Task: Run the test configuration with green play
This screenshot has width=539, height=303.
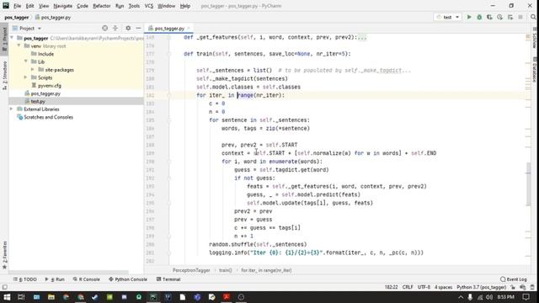Action: click(469, 17)
